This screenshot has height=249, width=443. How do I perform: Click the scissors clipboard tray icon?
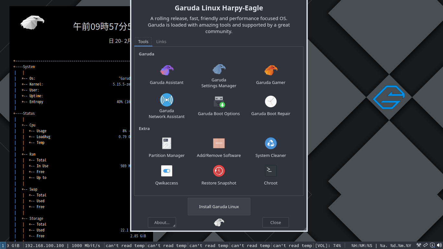[419, 245]
